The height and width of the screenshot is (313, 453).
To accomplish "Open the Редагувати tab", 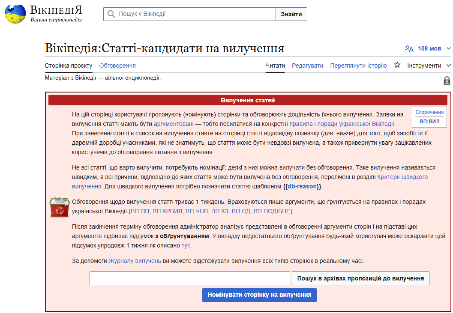I will click(x=307, y=66).
